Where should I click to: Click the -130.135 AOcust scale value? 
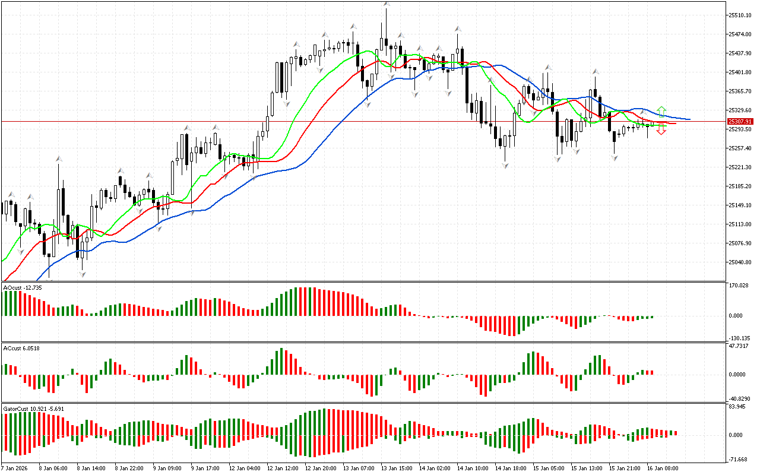pyautogui.click(x=739, y=338)
